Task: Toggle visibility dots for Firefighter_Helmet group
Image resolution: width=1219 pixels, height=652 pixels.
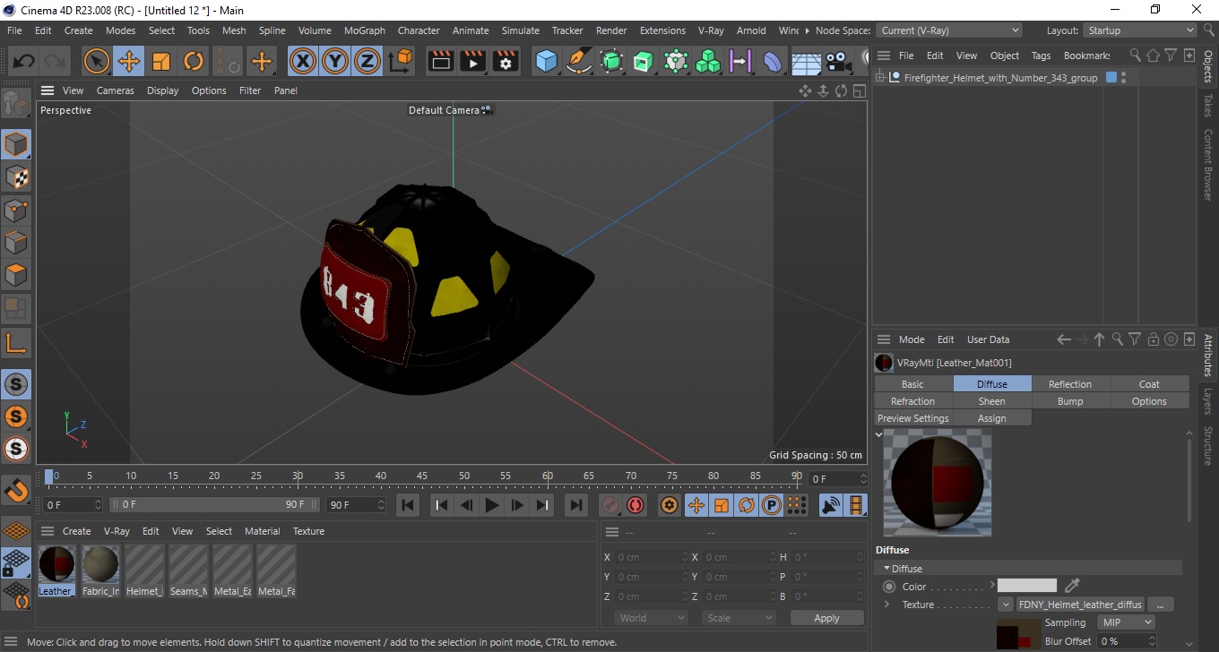Action: pyautogui.click(x=1123, y=78)
